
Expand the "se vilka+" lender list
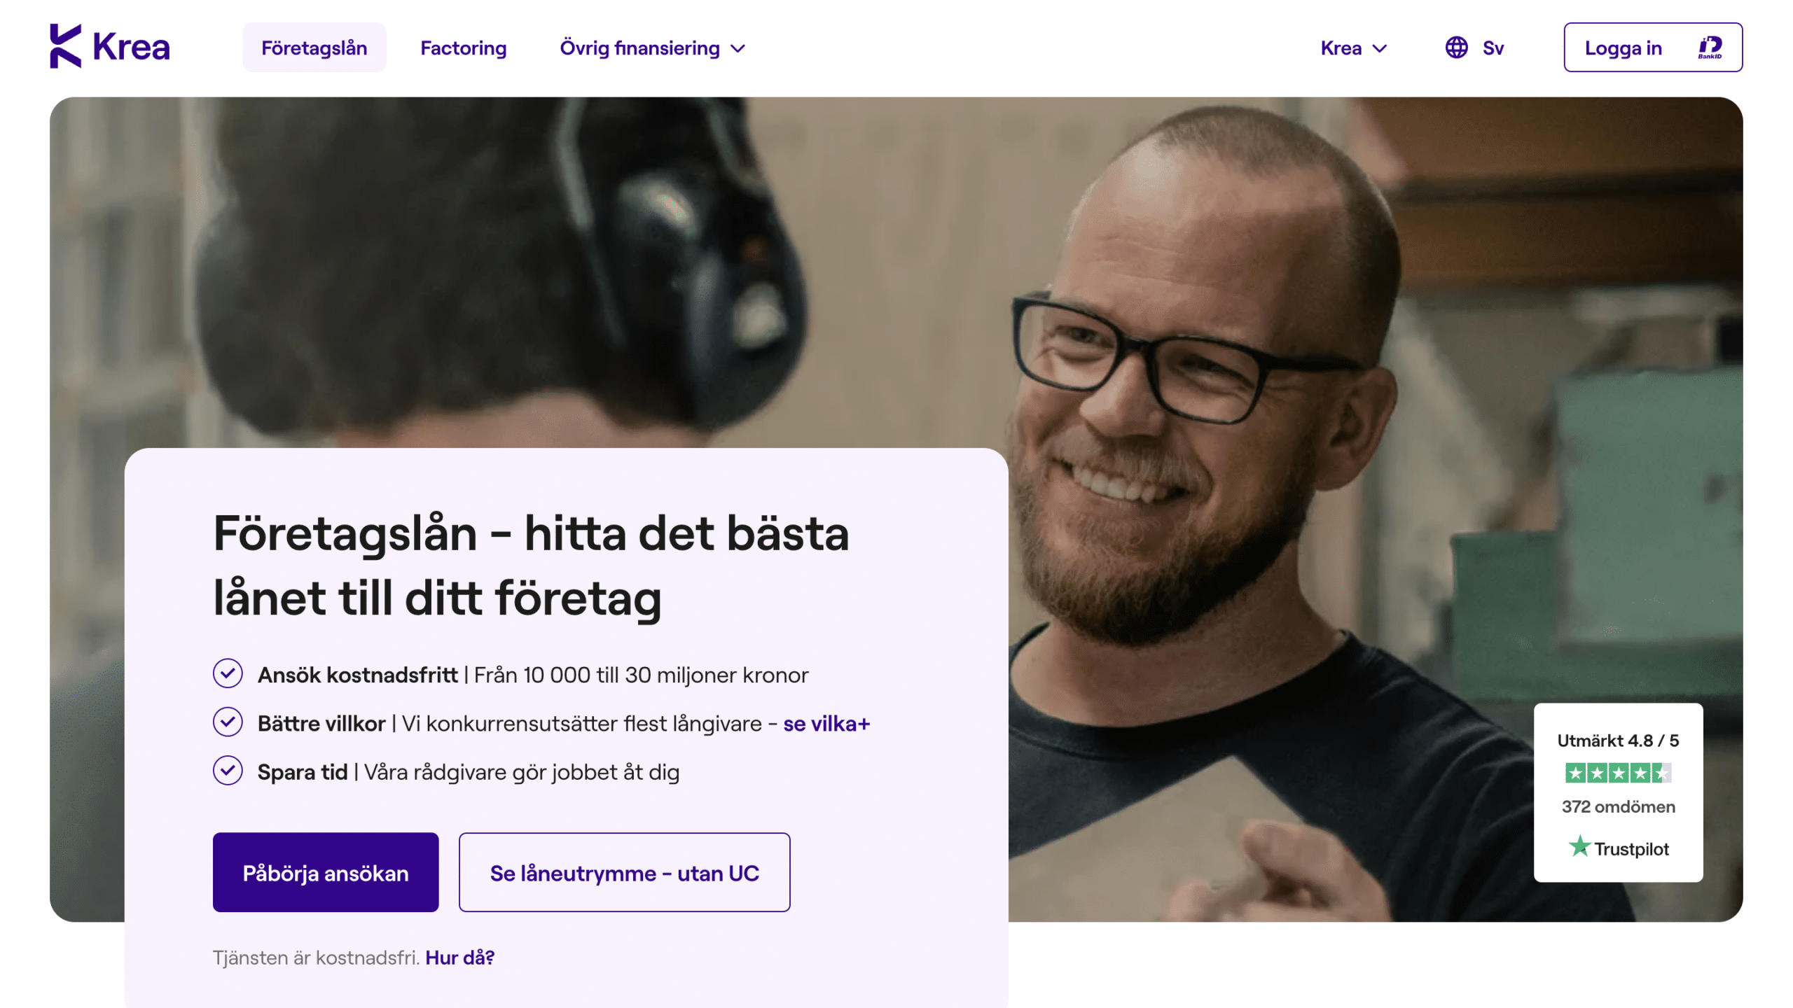pyautogui.click(x=826, y=723)
